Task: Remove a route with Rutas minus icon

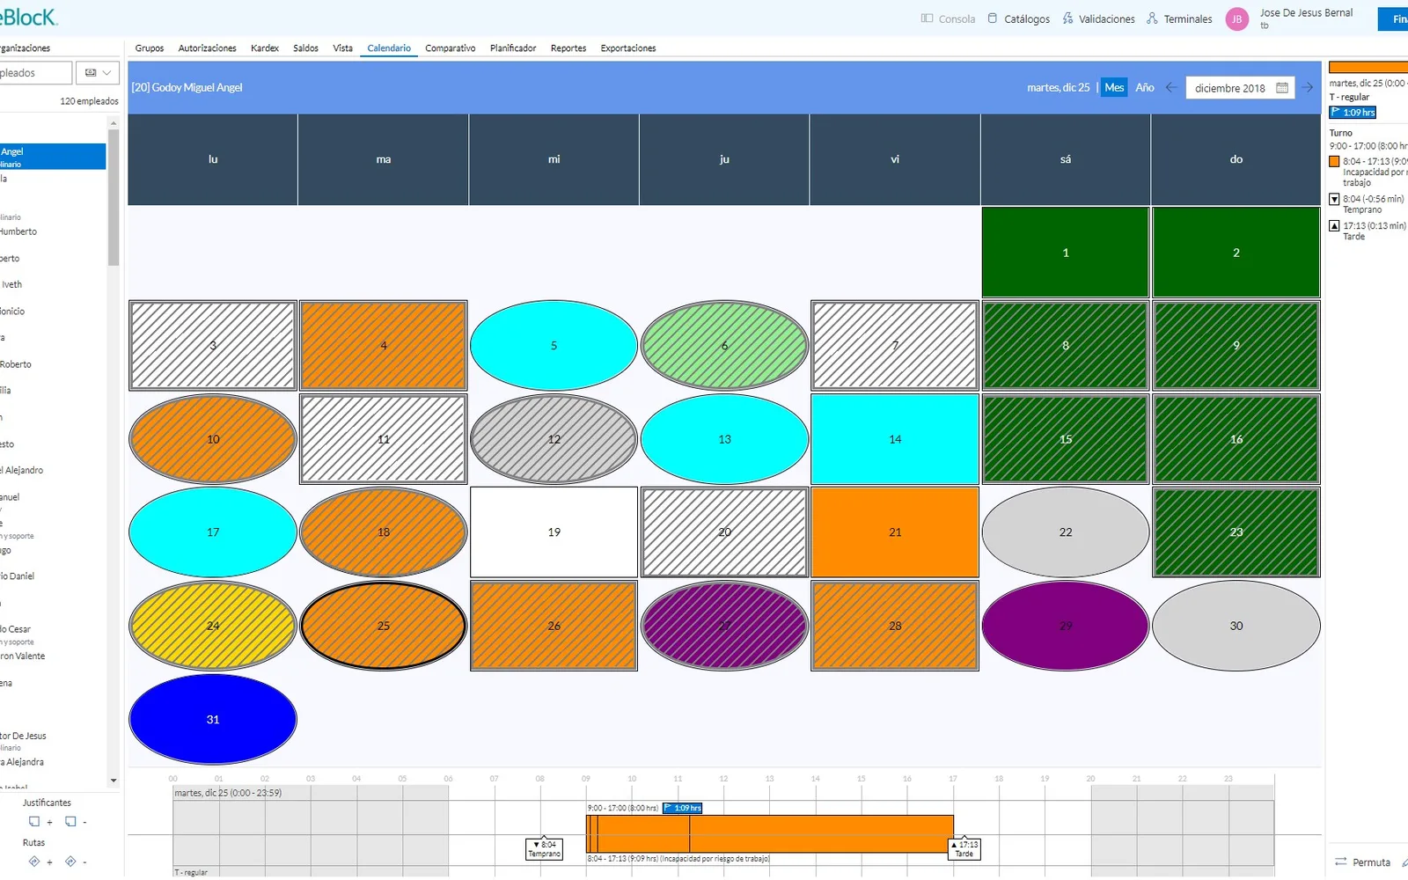Action: 76,862
